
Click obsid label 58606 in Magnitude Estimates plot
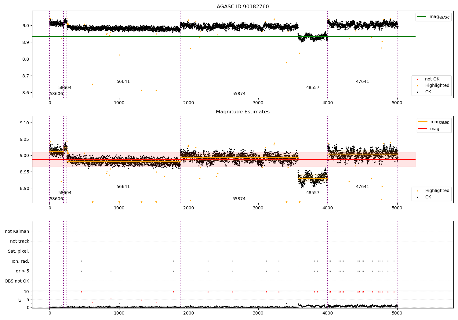point(56,199)
